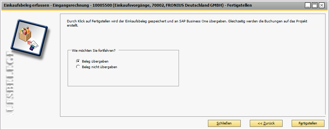Go back with the '<< Zurück' button
329x130 pixels.
tap(266, 123)
